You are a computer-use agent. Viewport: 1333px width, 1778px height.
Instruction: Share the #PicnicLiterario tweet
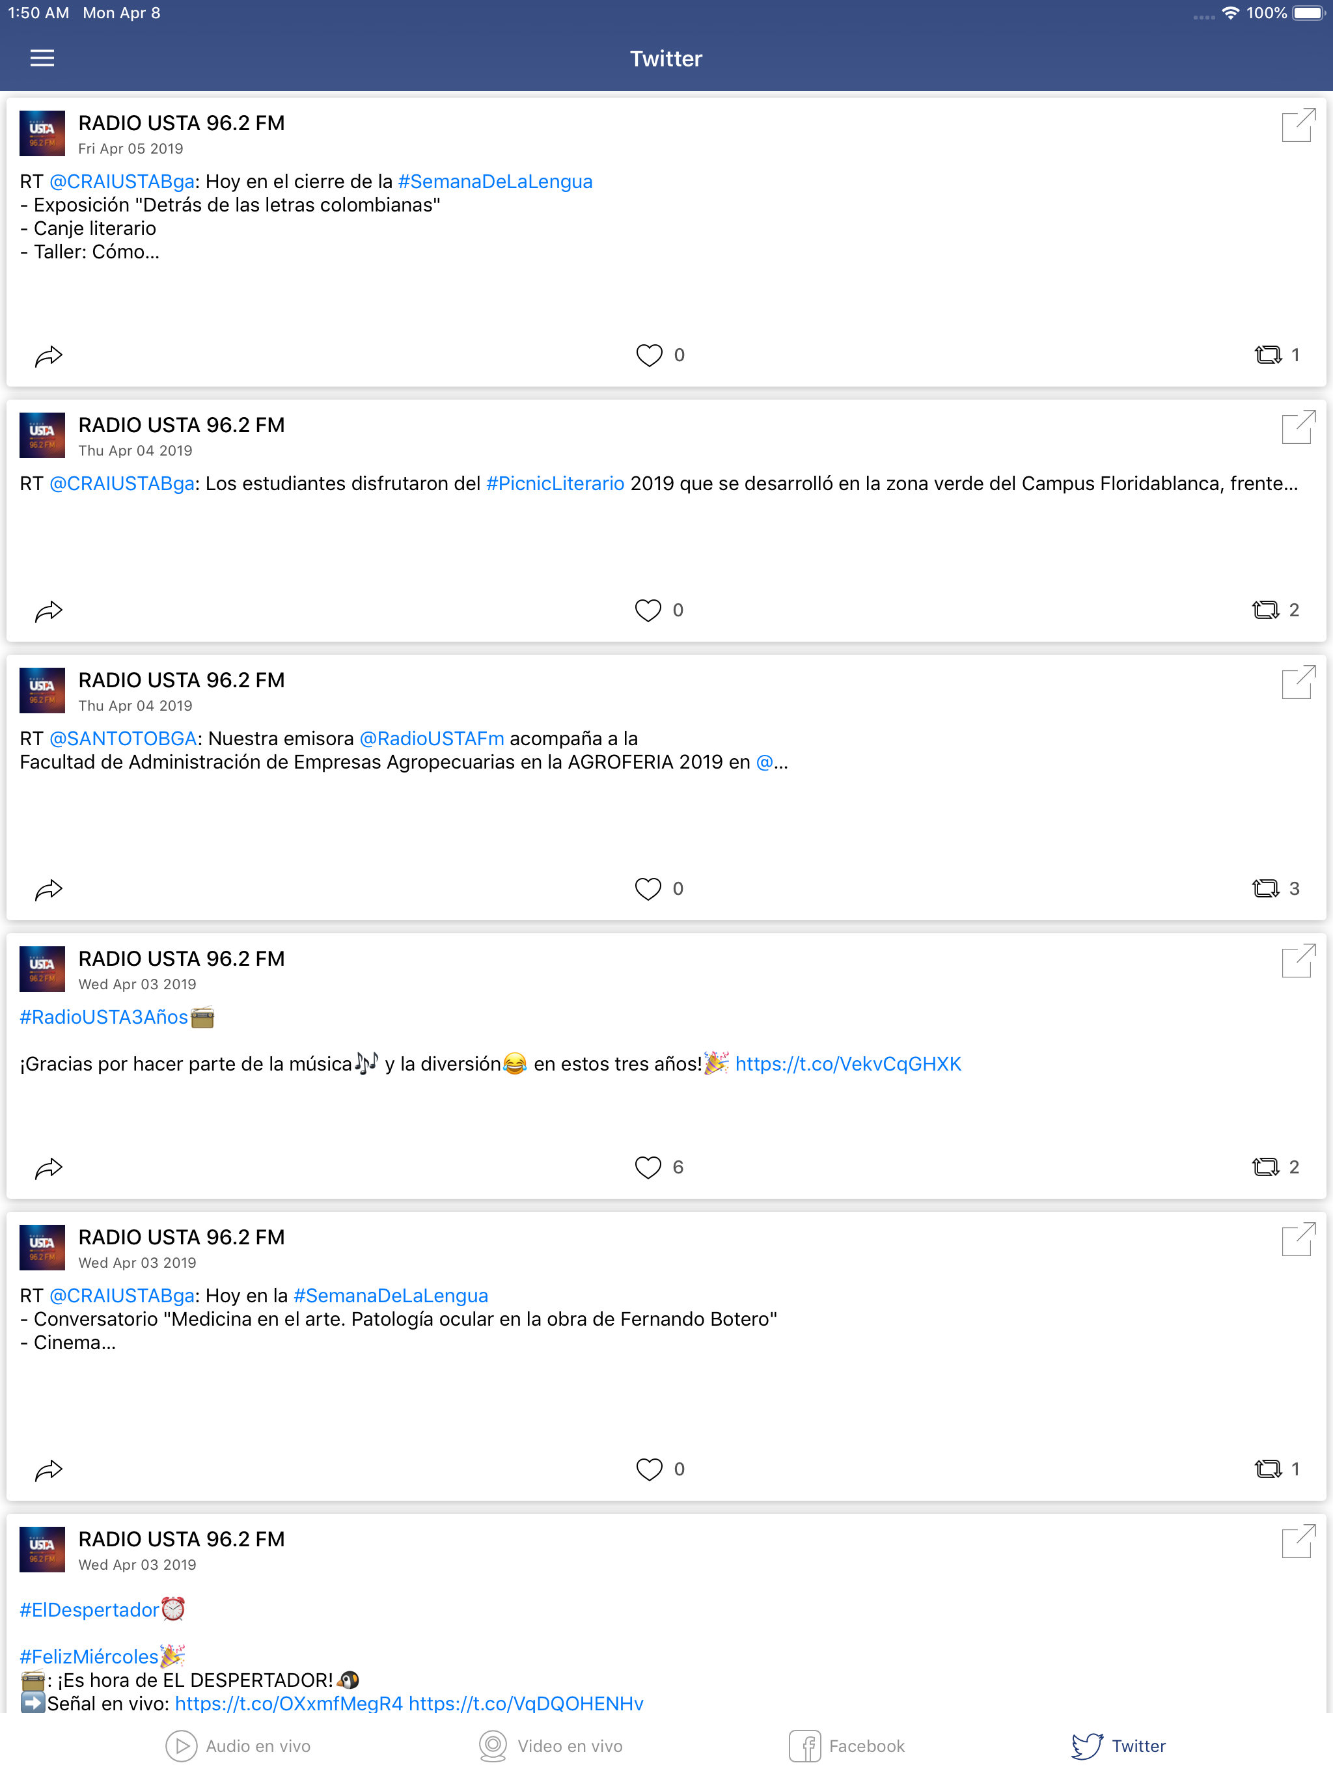pyautogui.click(x=48, y=612)
